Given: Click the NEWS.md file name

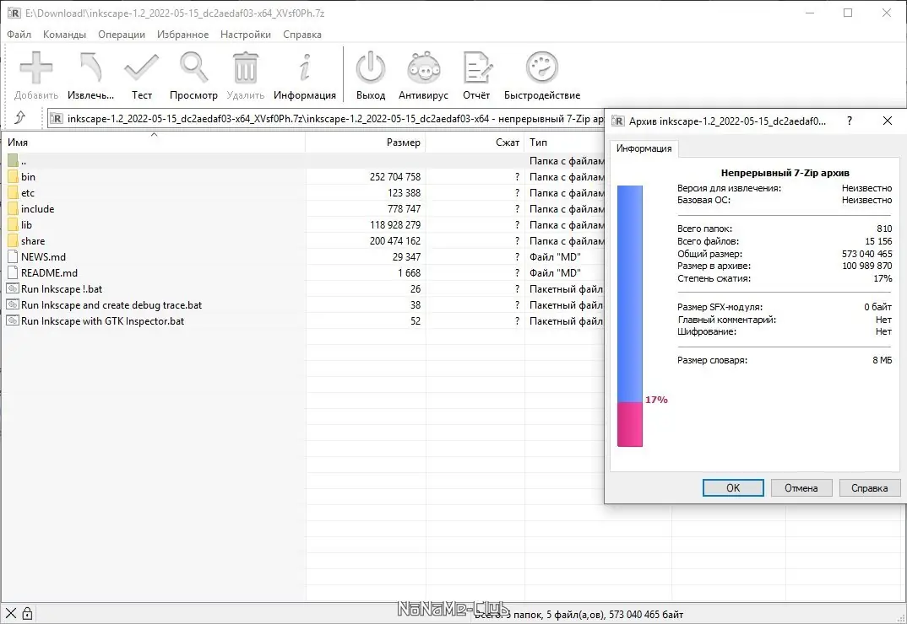Looking at the screenshot, I should pyautogui.click(x=43, y=257).
